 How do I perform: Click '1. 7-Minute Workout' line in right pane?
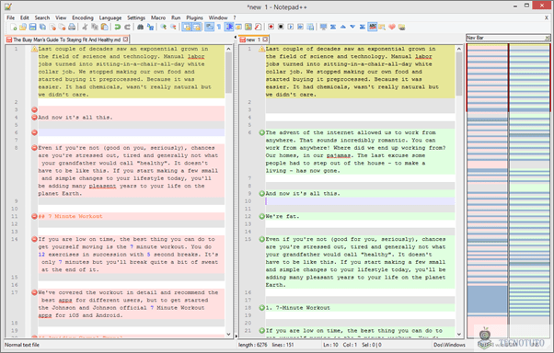298,307
